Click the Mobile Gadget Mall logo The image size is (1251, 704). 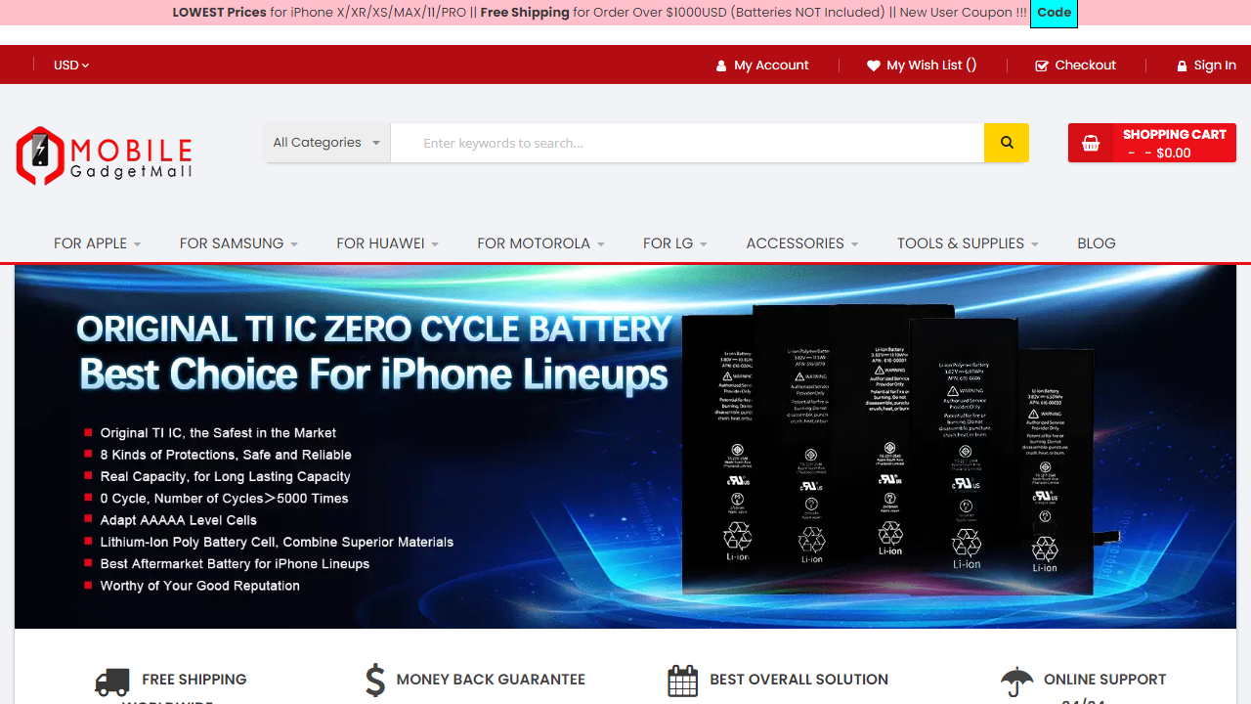(x=105, y=156)
